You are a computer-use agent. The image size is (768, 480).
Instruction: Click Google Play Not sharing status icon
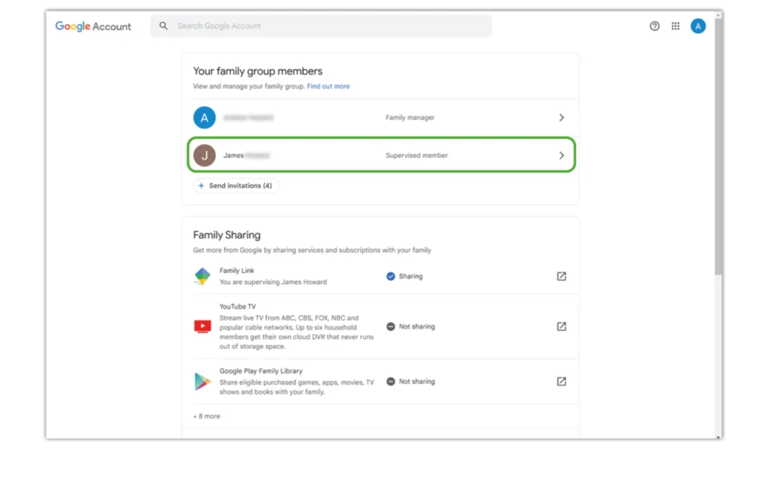(x=390, y=381)
